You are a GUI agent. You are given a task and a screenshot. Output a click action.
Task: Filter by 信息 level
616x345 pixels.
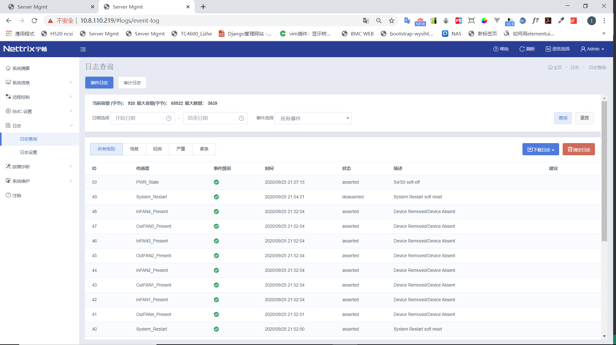pyautogui.click(x=134, y=149)
